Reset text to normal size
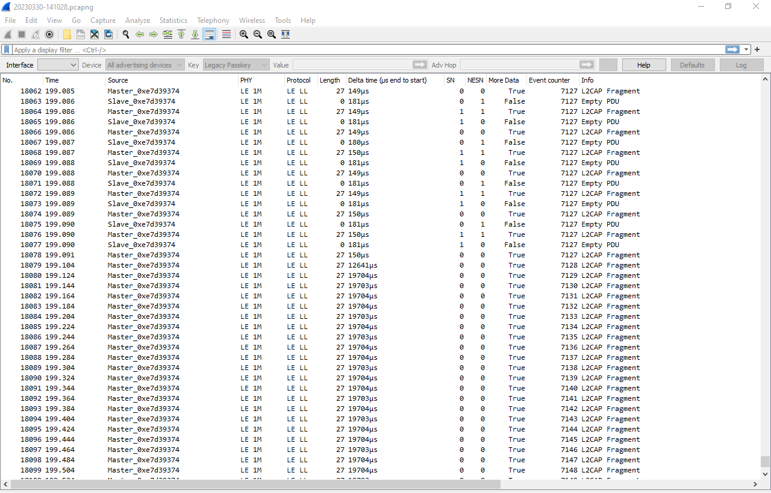 coord(272,34)
